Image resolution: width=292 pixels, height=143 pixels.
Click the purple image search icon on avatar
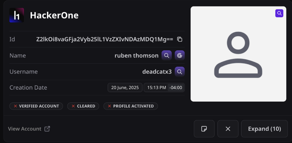pyautogui.click(x=279, y=13)
